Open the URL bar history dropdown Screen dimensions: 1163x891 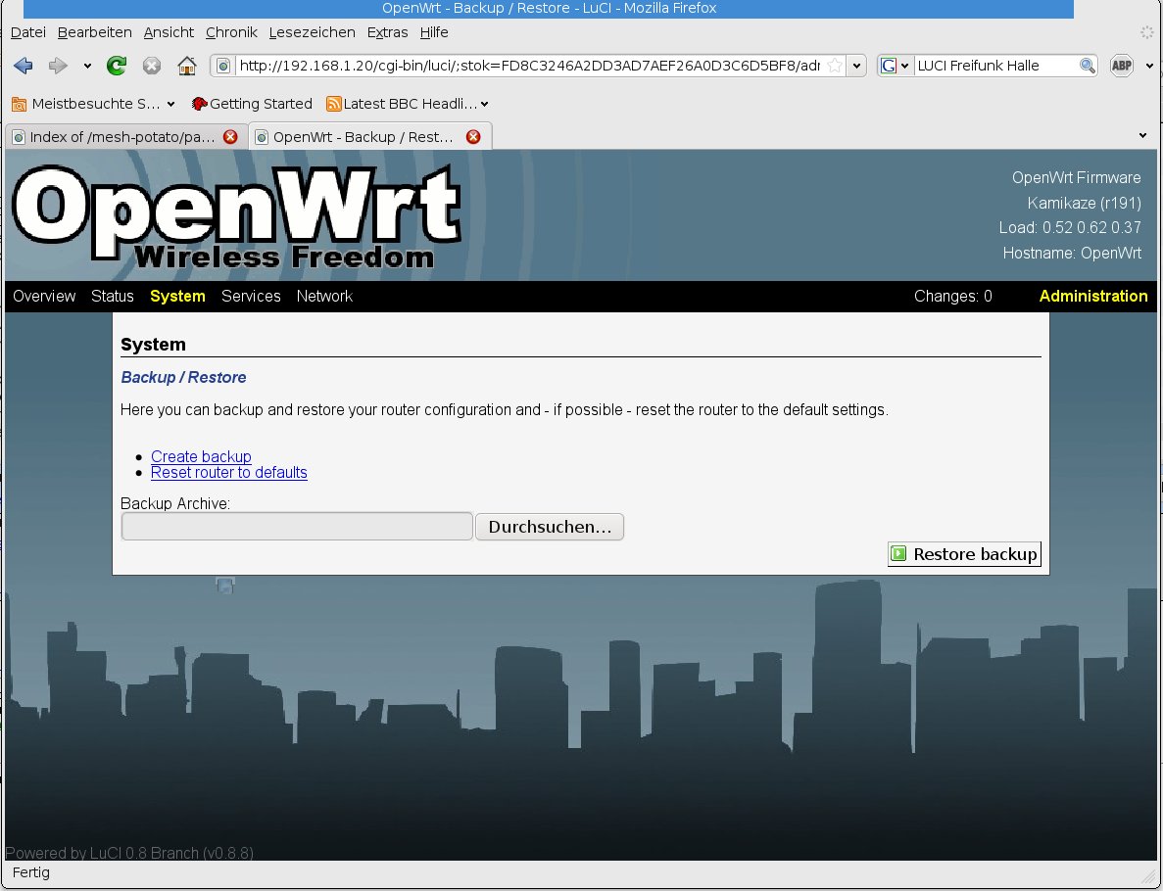(x=856, y=66)
